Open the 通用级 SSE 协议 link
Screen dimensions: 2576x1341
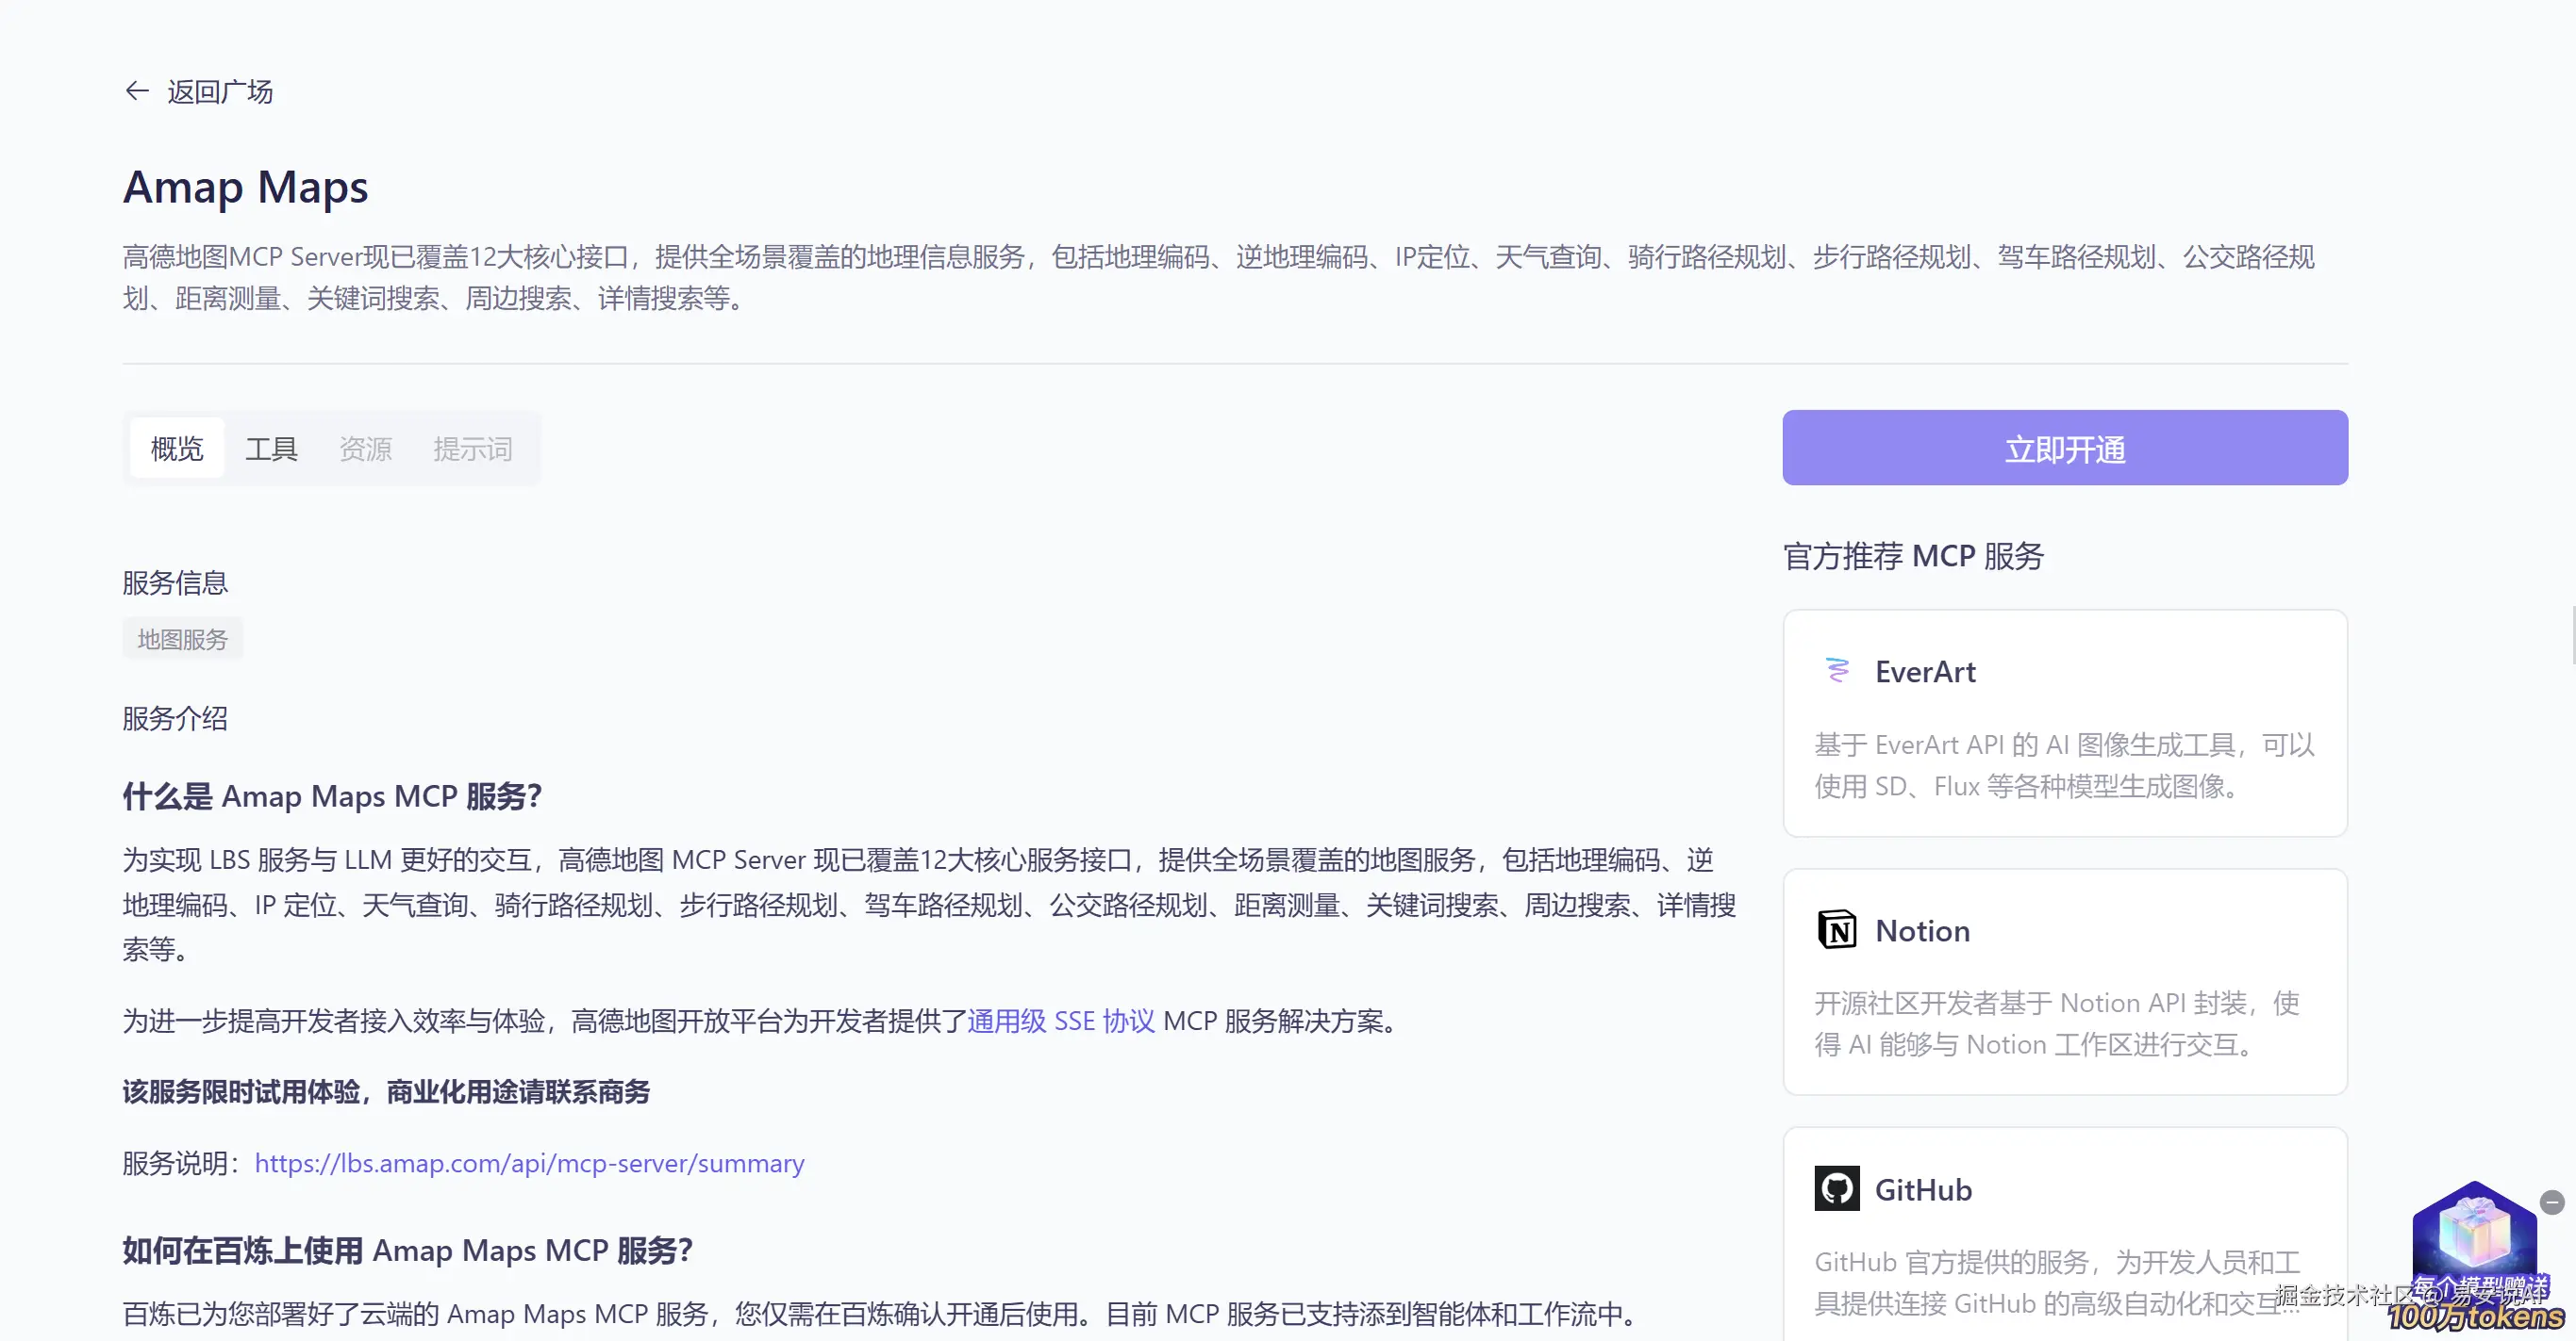1060,1021
